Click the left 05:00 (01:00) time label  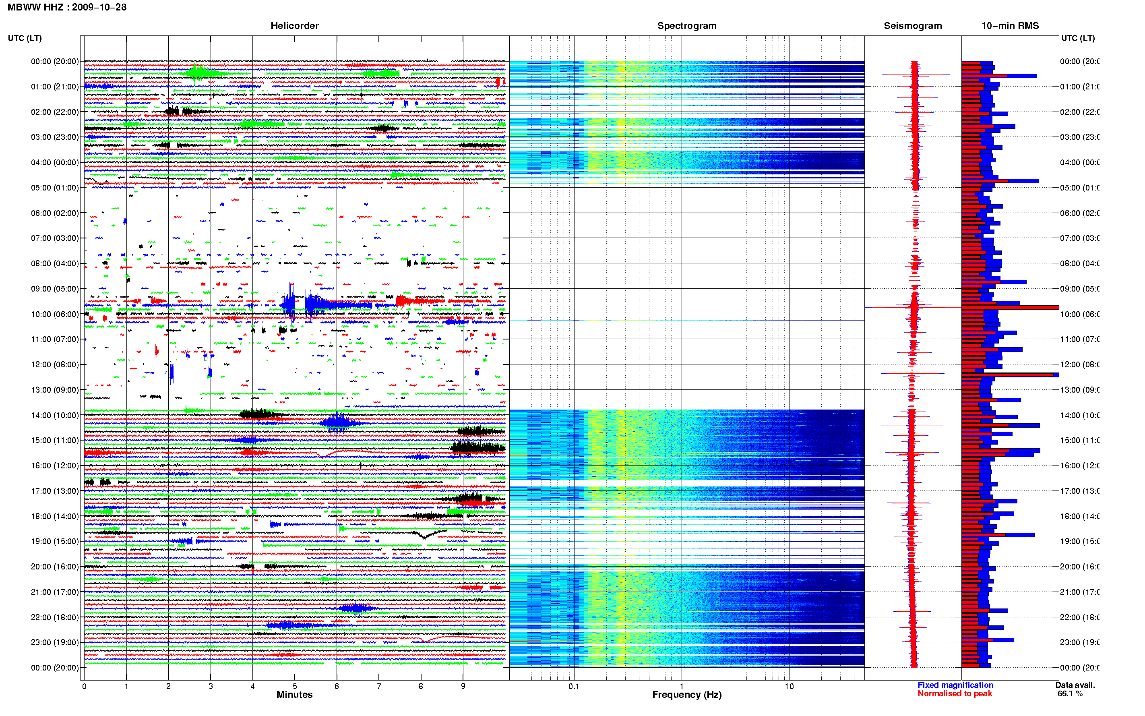[55, 188]
